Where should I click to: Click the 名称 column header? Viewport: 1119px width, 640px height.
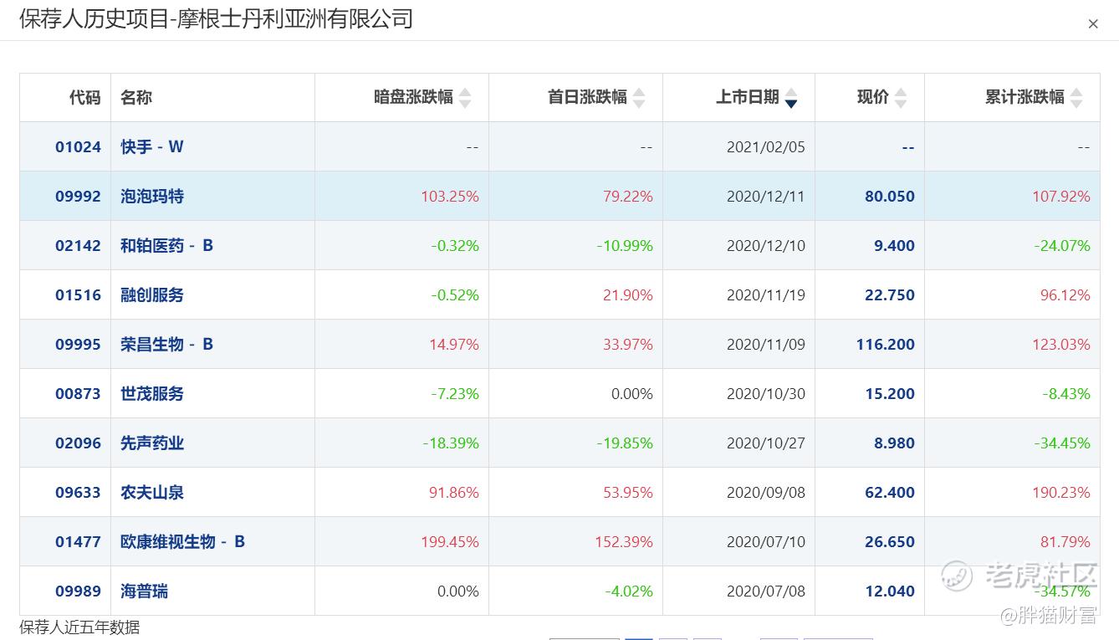point(136,98)
